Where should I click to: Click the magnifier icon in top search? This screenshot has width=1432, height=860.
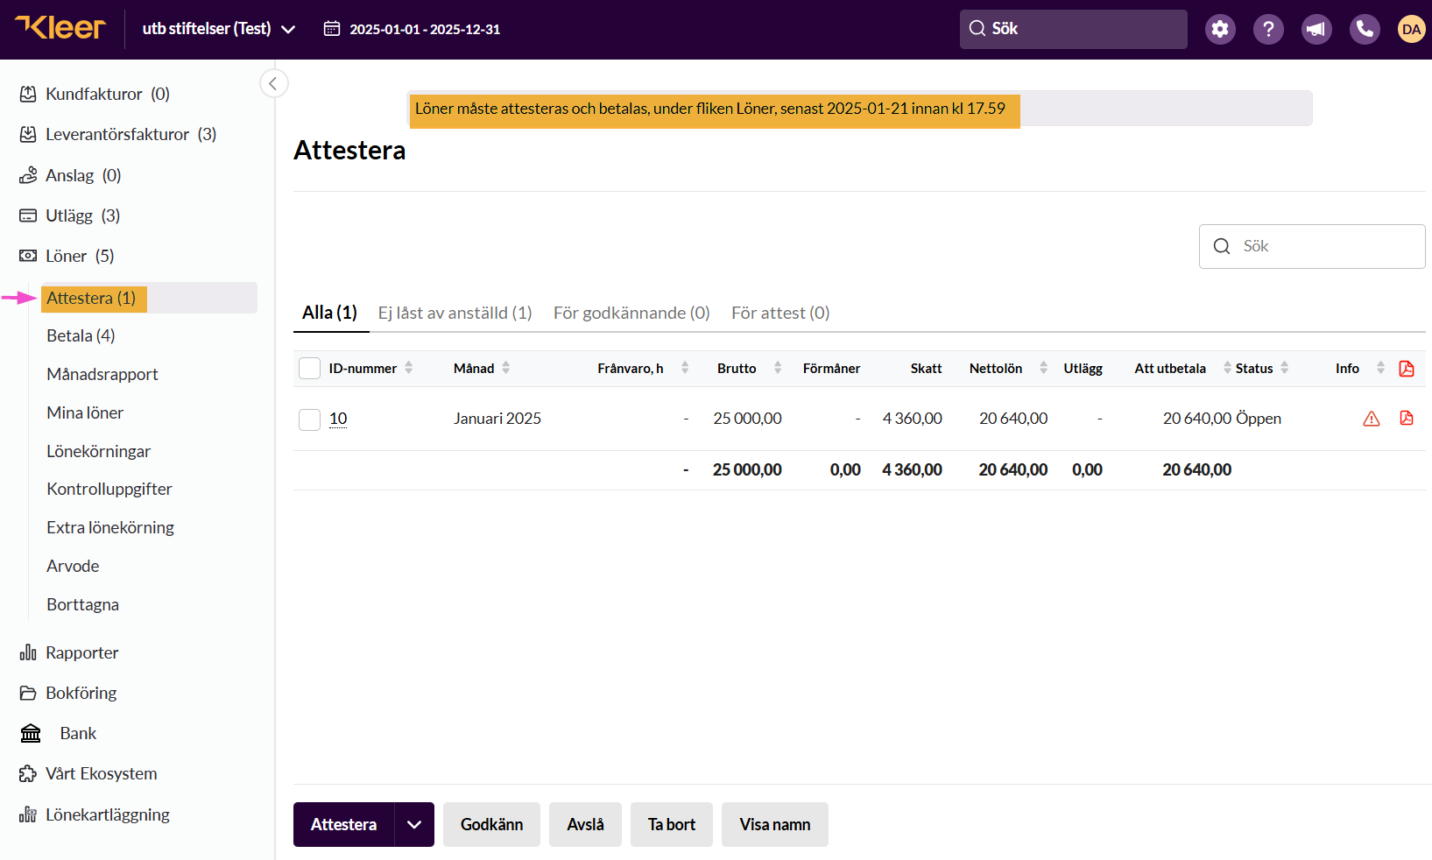pos(977,28)
